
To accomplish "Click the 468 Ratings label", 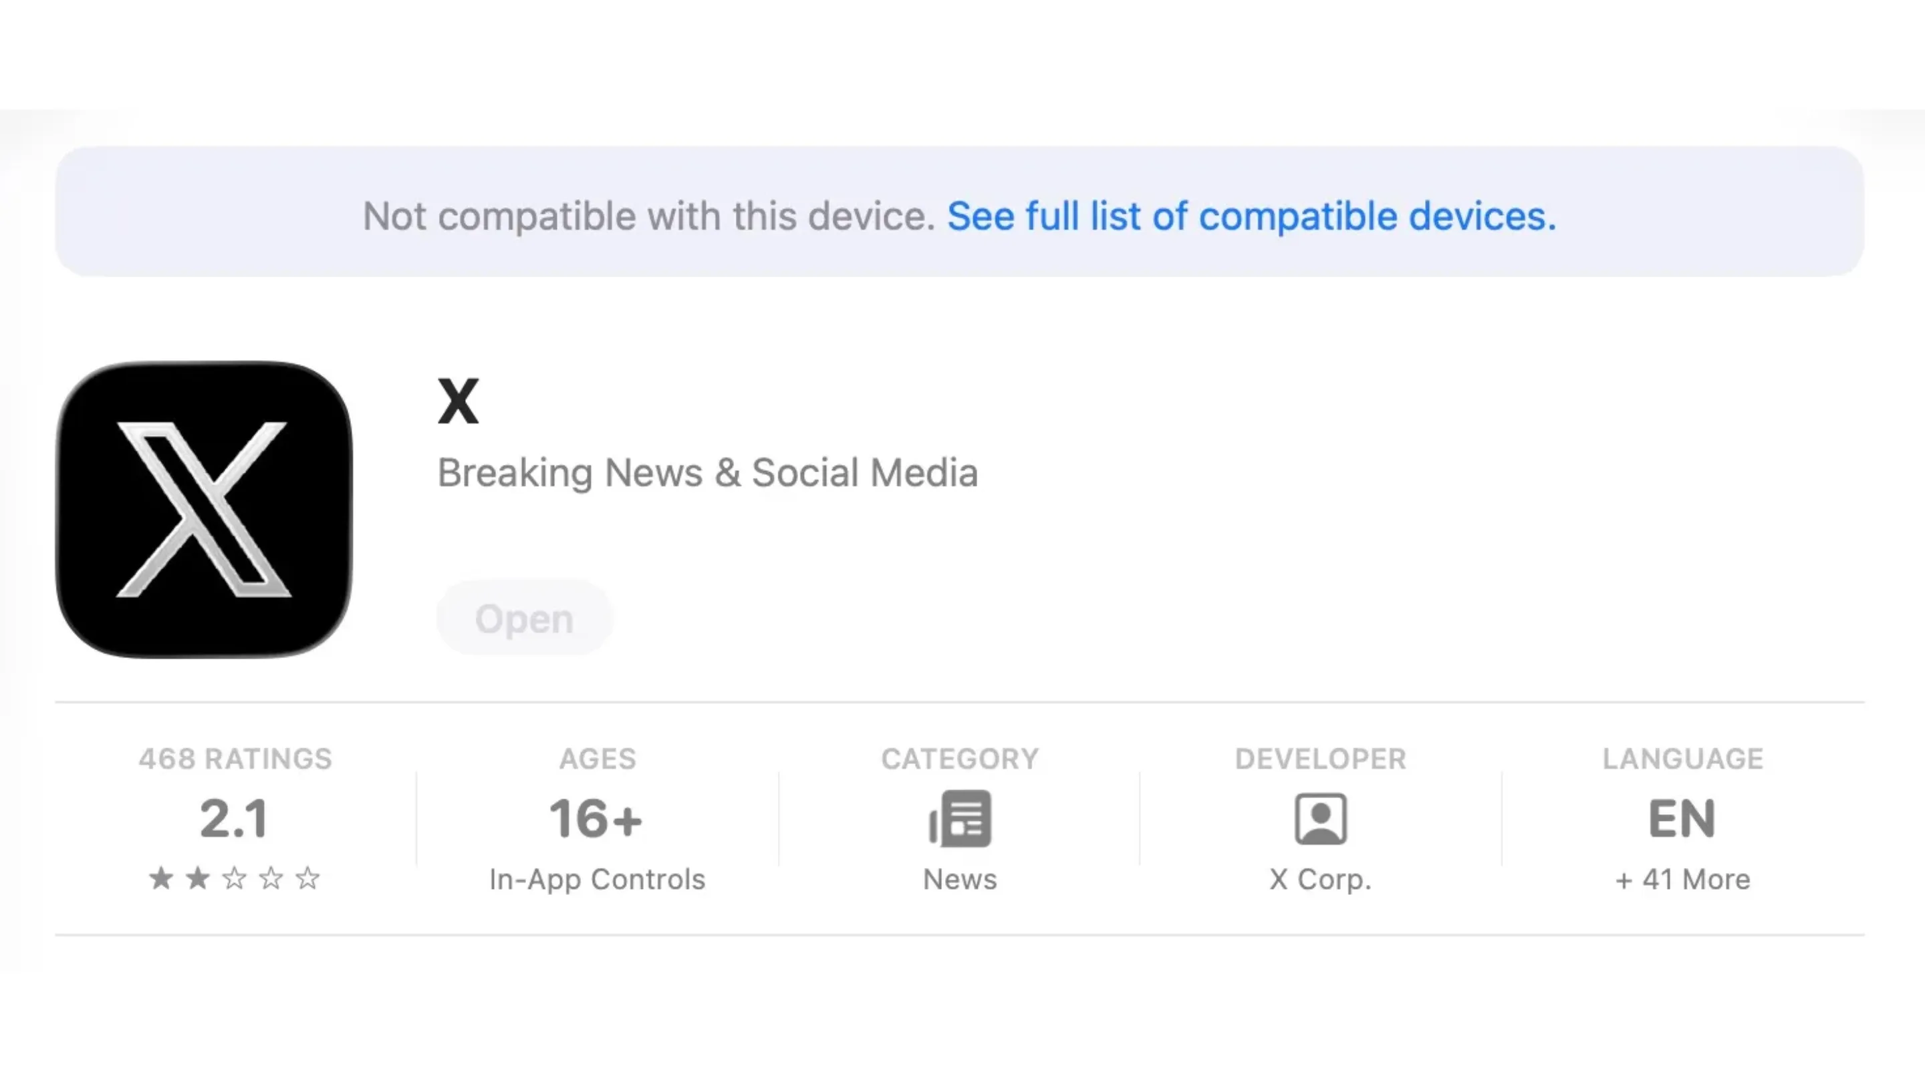I will 235,759.
